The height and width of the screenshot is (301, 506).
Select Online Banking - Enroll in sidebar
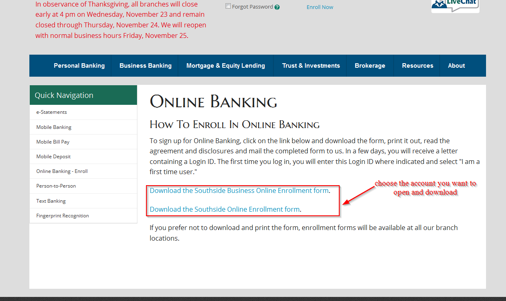point(83,171)
